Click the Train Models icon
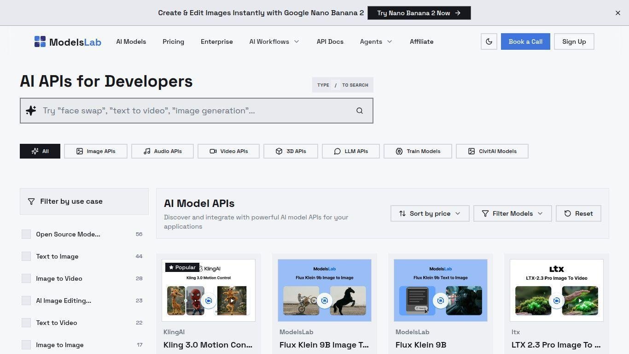The height and width of the screenshot is (354, 629). pos(399,151)
